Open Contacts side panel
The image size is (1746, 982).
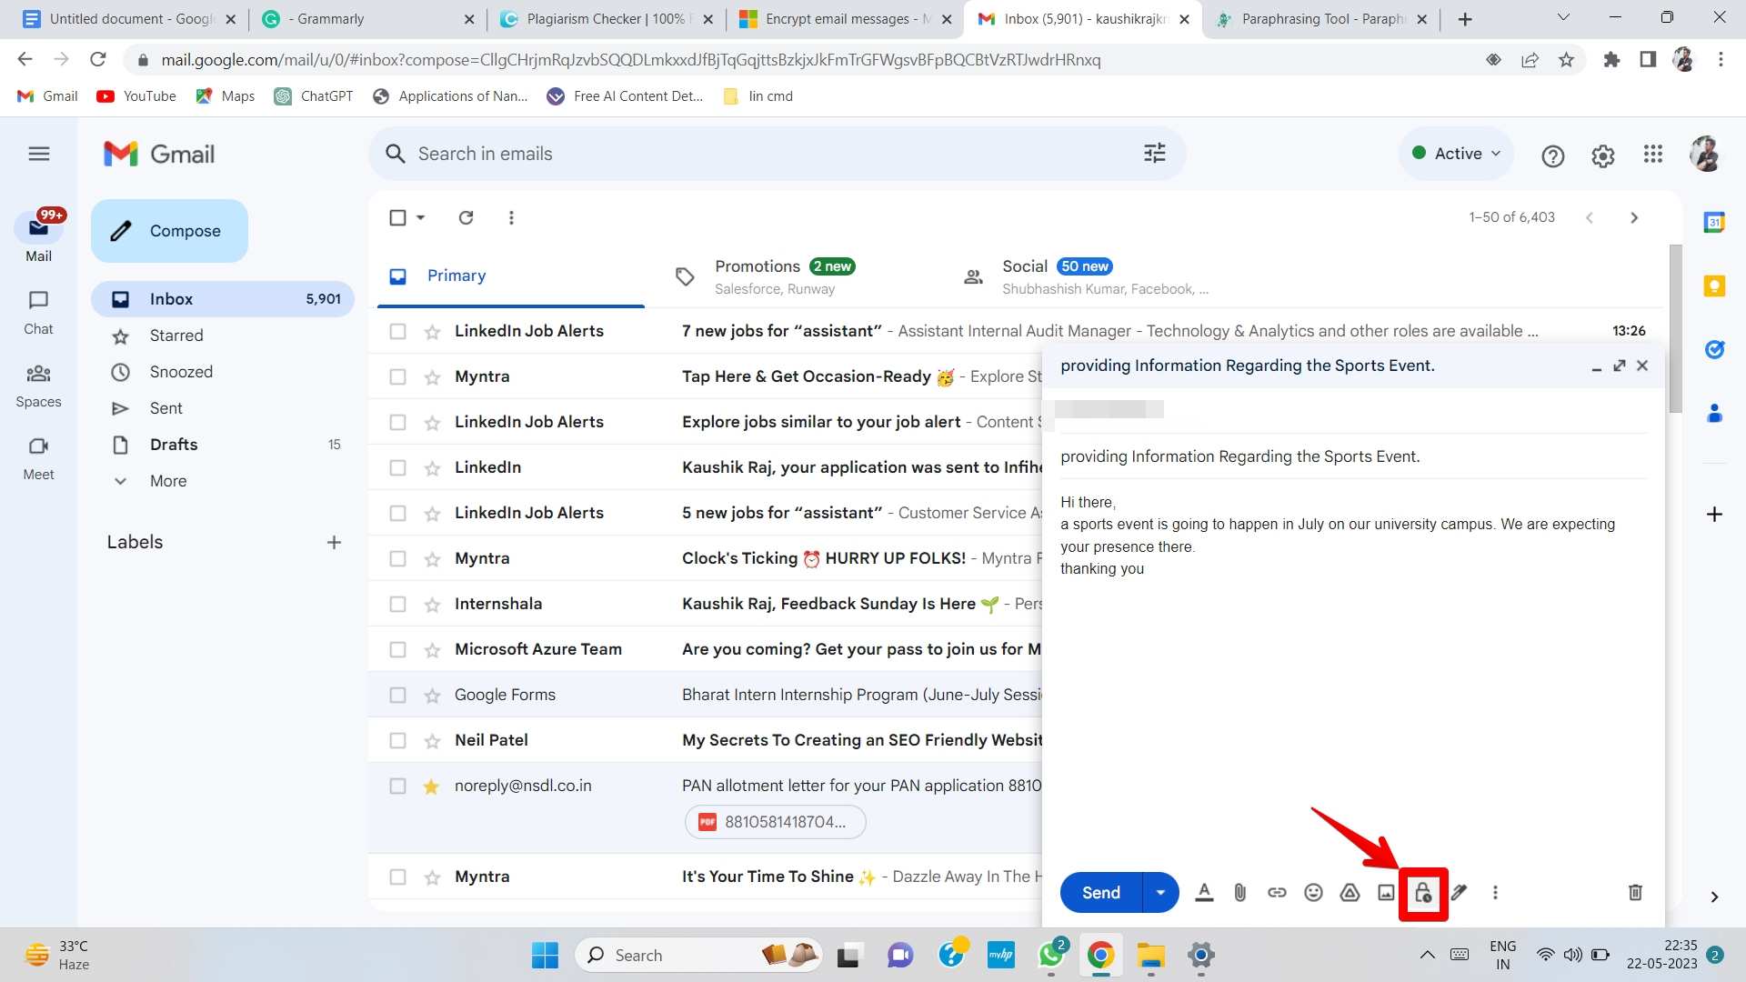click(x=1714, y=414)
